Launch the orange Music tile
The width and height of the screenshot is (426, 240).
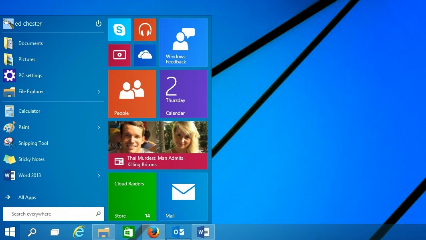click(x=145, y=29)
